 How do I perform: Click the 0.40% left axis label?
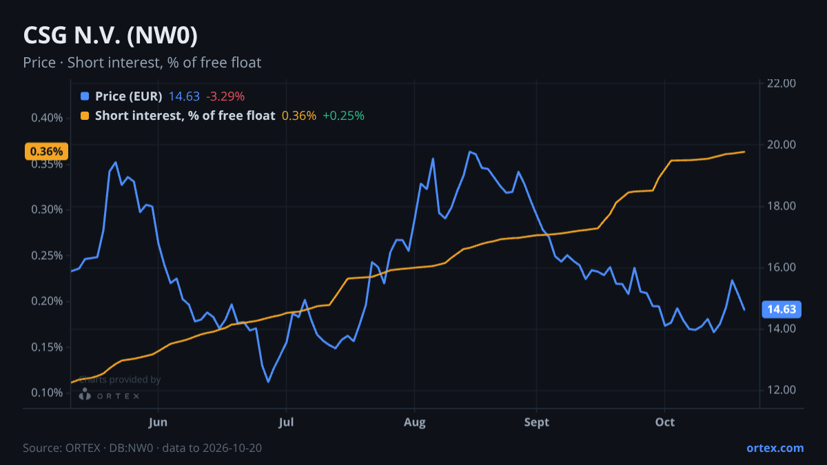pos(47,118)
